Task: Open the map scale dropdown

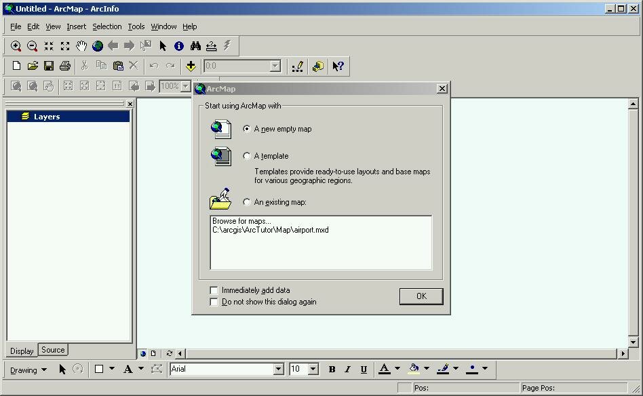Action: [275, 66]
